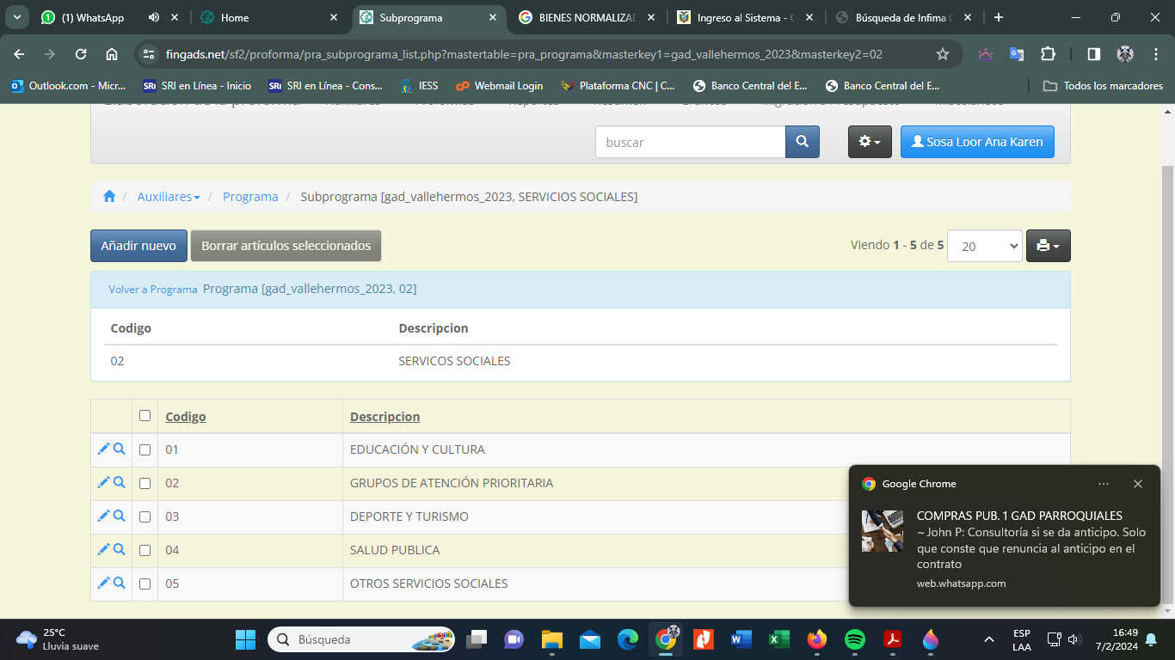Bookmark this page with the star icon
This screenshot has width=1175, height=660.
(x=942, y=54)
